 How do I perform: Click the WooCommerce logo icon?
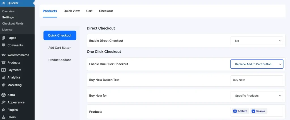coord(3,55)
